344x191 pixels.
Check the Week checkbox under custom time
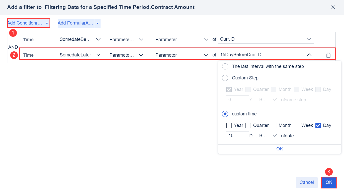(296, 125)
